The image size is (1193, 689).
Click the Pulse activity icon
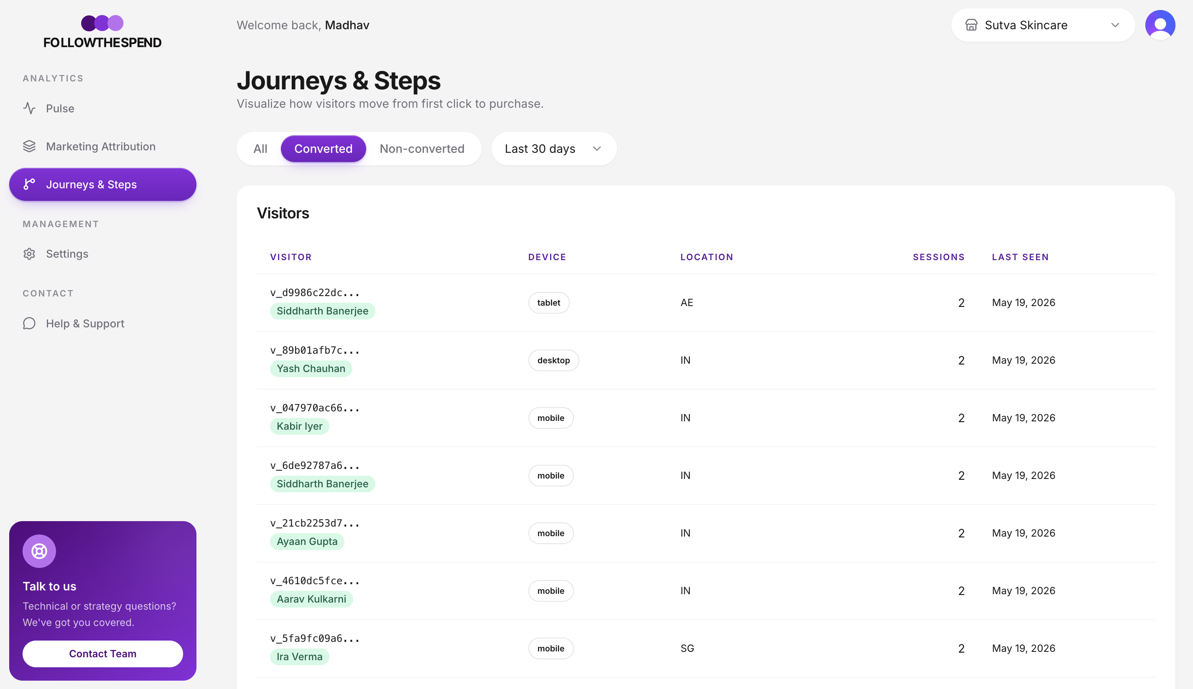point(29,108)
